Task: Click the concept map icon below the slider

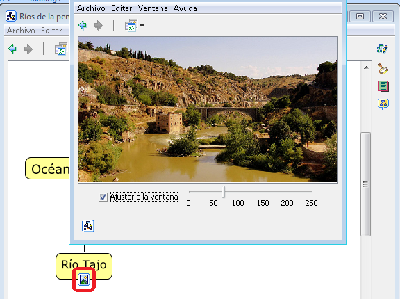Action: 88,226
